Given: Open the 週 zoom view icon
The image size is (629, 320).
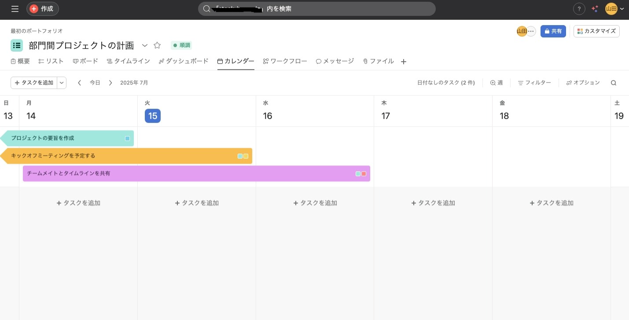Looking at the screenshot, I should 497,83.
